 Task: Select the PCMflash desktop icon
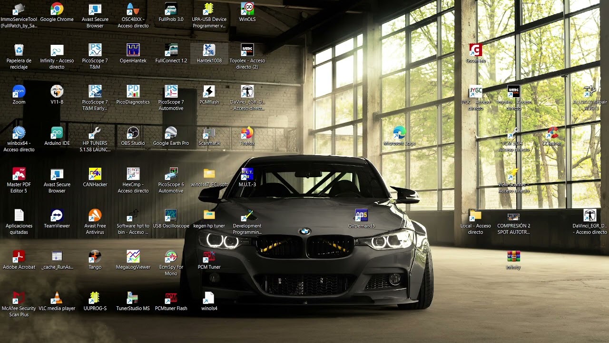pyautogui.click(x=209, y=91)
